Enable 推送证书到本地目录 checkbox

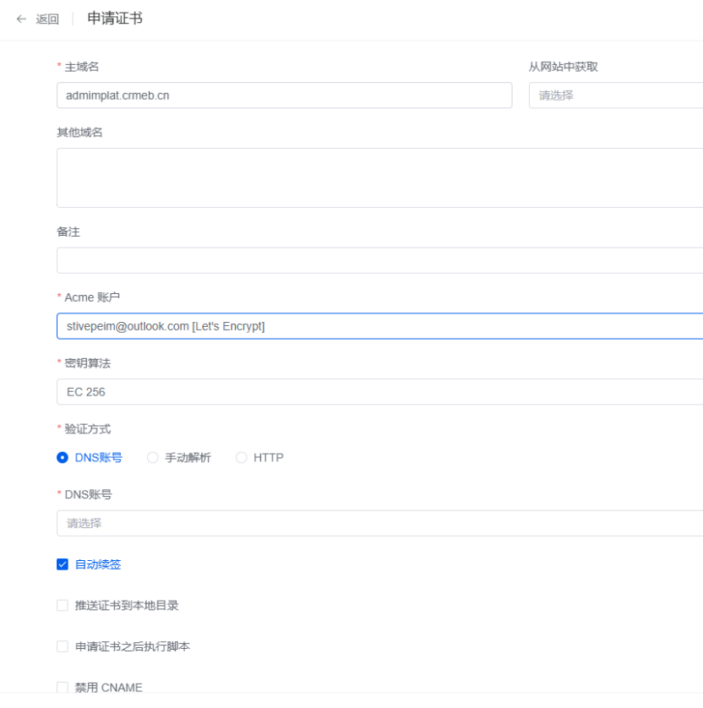click(x=63, y=606)
